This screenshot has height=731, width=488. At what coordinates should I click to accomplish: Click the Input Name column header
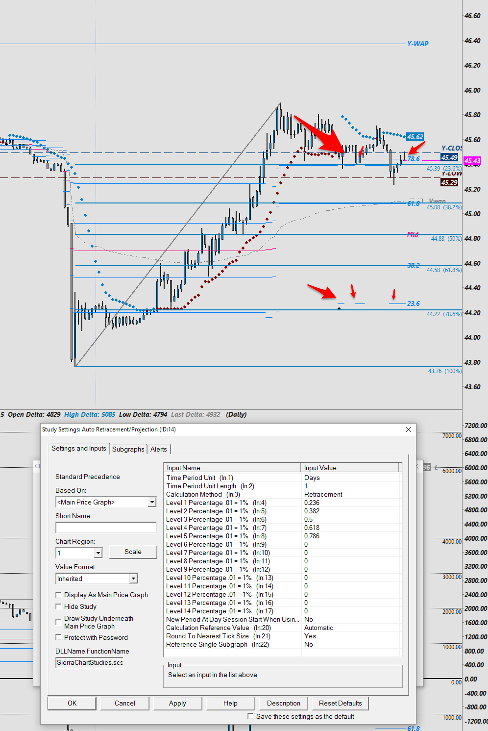[x=232, y=468]
